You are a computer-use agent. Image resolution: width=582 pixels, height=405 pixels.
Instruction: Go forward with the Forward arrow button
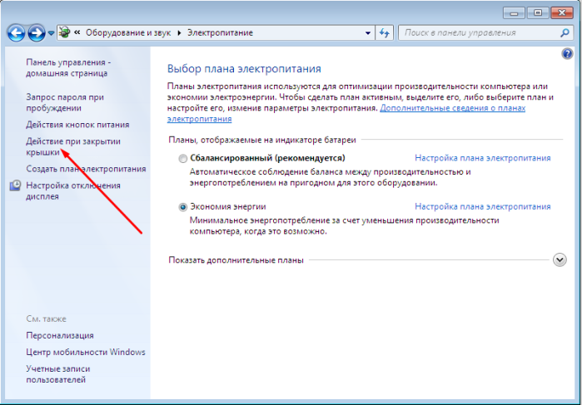point(37,32)
